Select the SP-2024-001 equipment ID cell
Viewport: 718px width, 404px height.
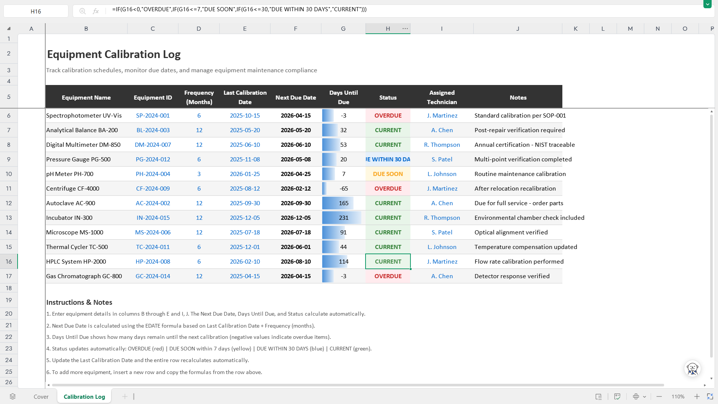[x=153, y=115]
